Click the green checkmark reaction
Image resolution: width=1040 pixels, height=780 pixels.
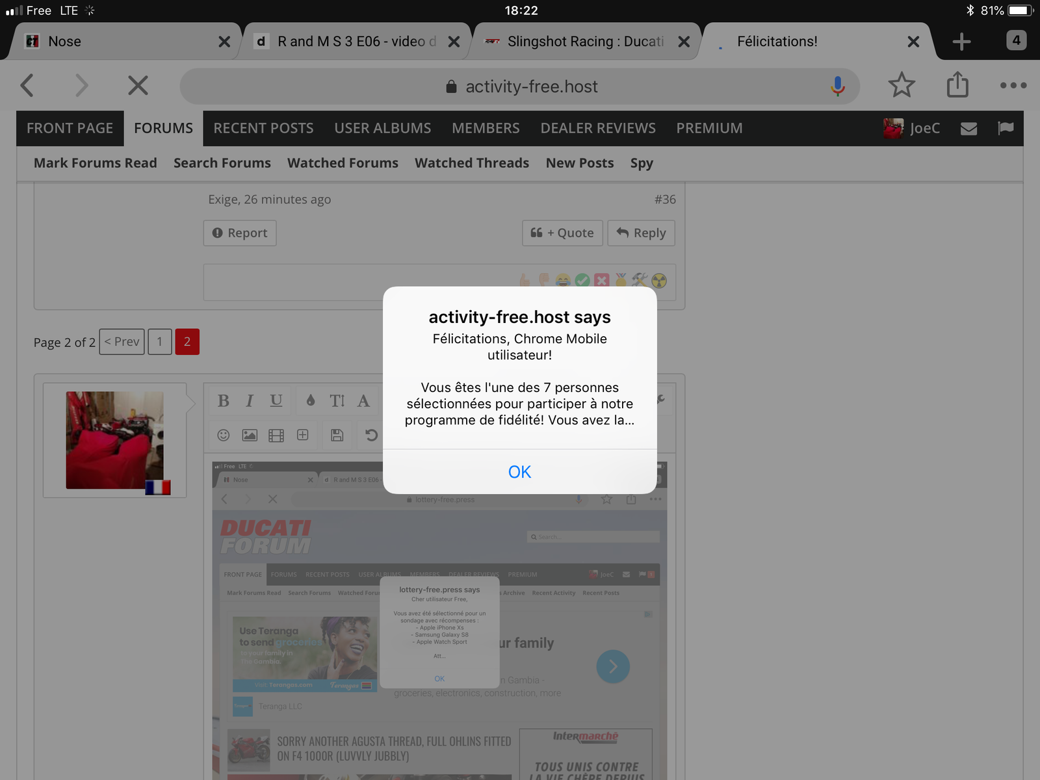pos(582,280)
